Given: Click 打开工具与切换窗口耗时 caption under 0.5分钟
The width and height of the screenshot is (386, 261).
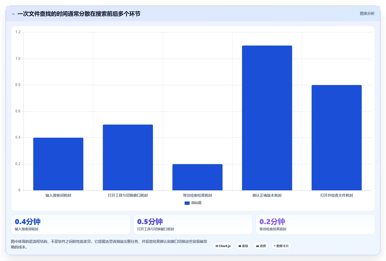Looking at the screenshot, I should tap(156, 229).
